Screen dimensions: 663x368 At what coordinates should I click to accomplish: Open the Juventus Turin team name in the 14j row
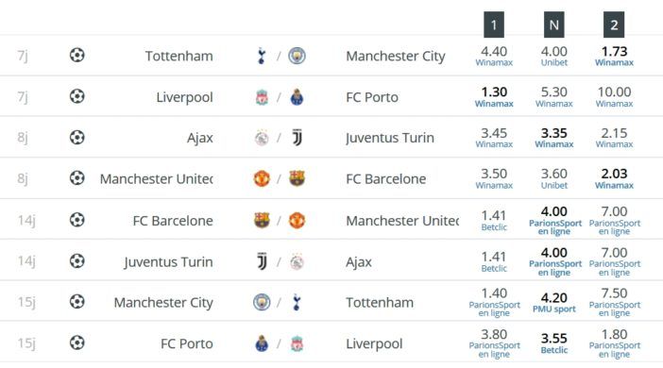point(168,262)
